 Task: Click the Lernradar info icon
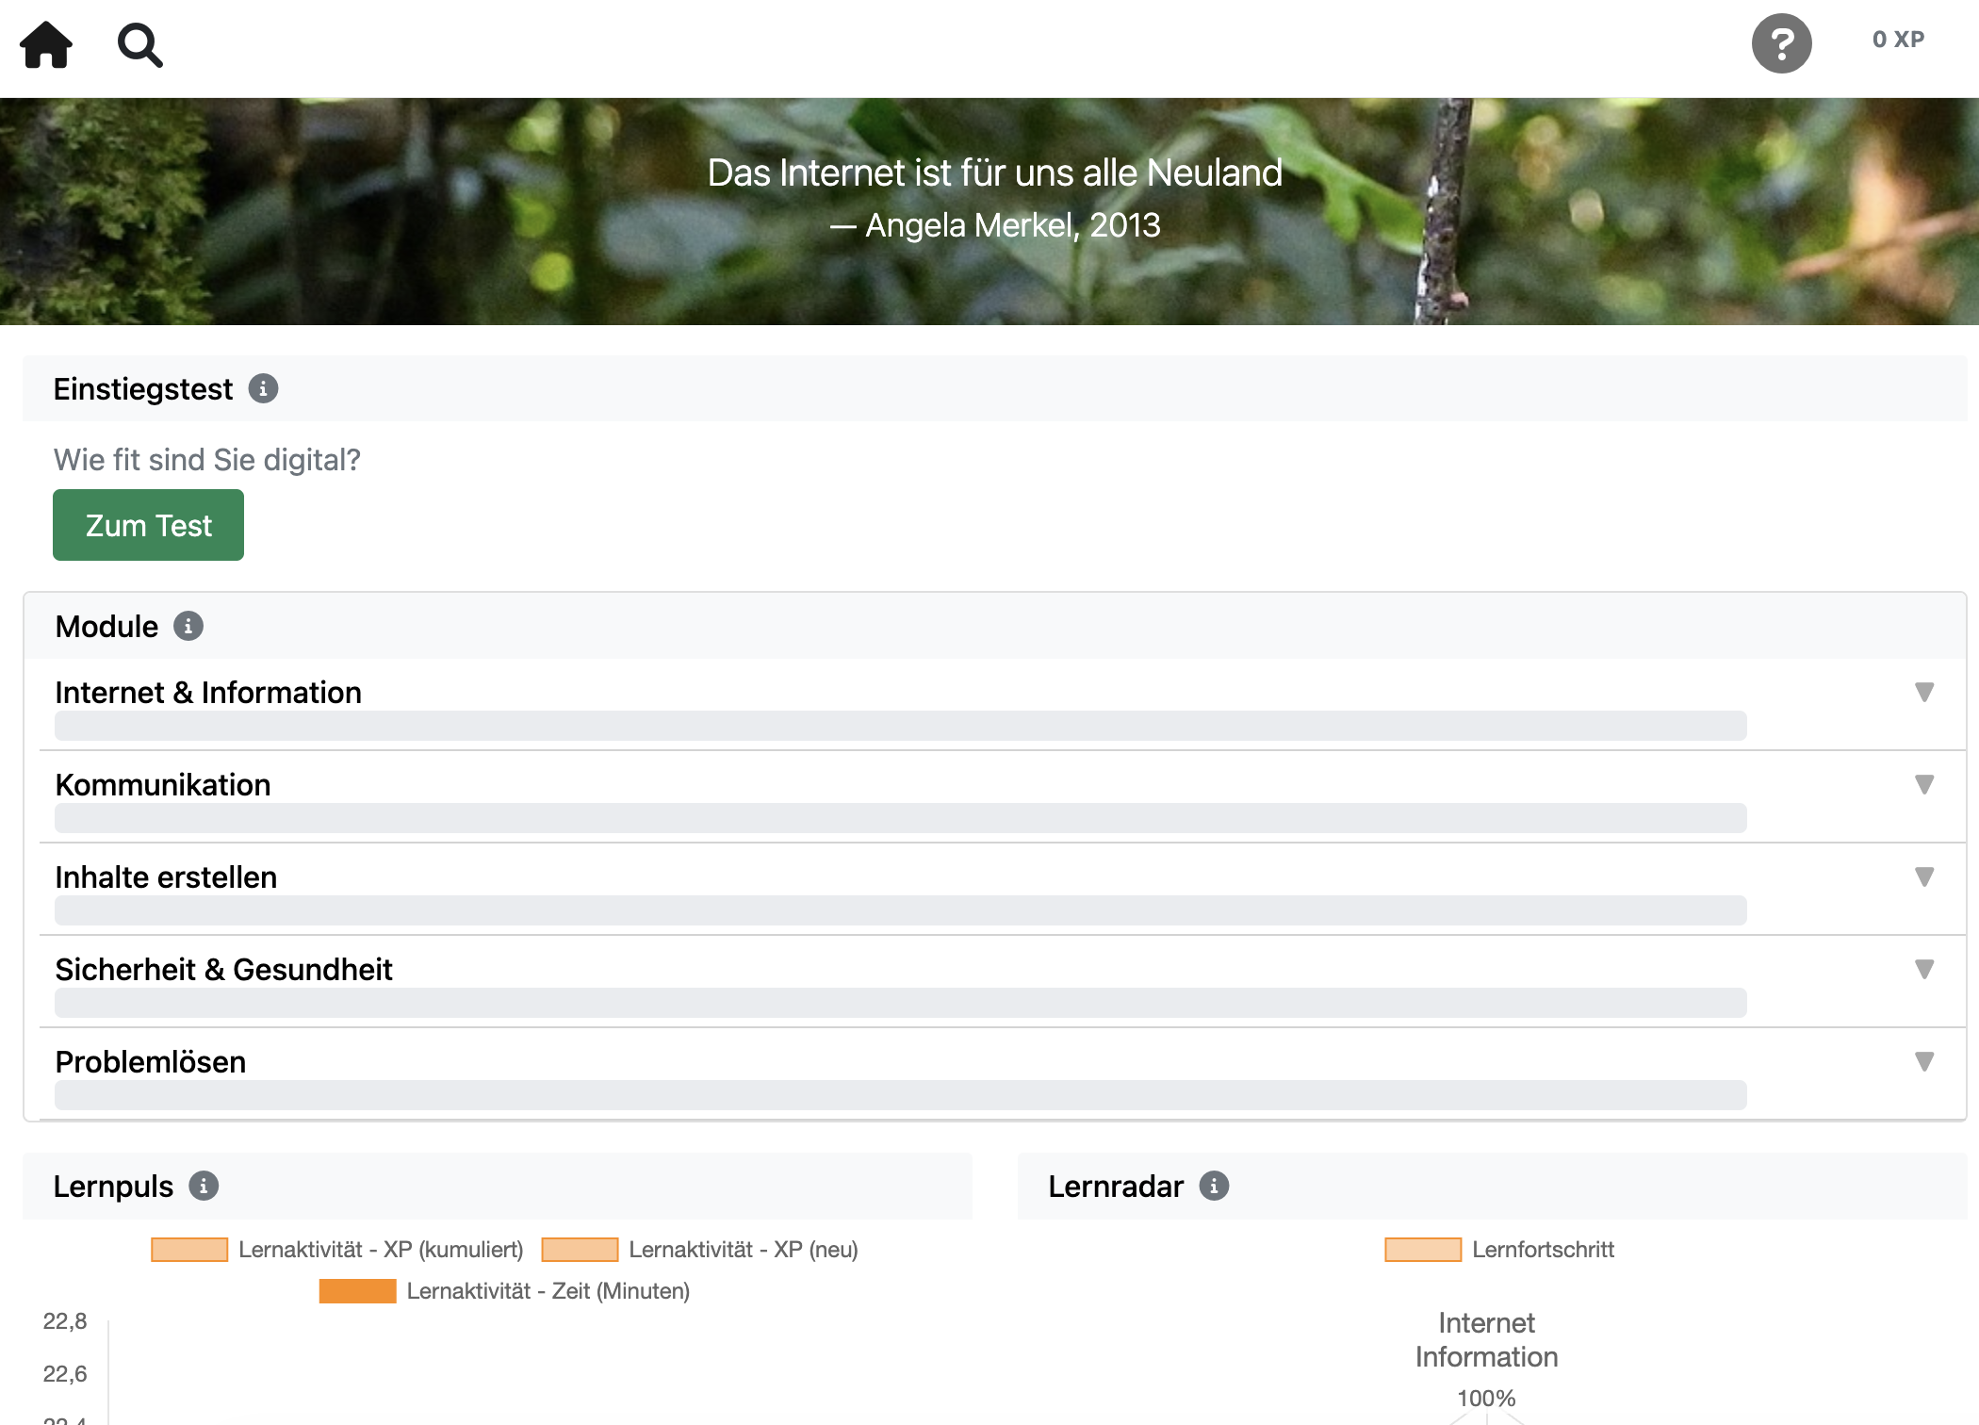point(1214,1186)
